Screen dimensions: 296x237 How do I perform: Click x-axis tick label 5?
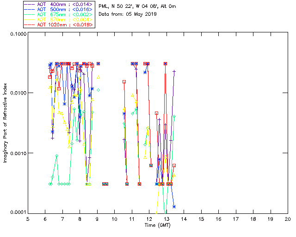tap(28, 218)
